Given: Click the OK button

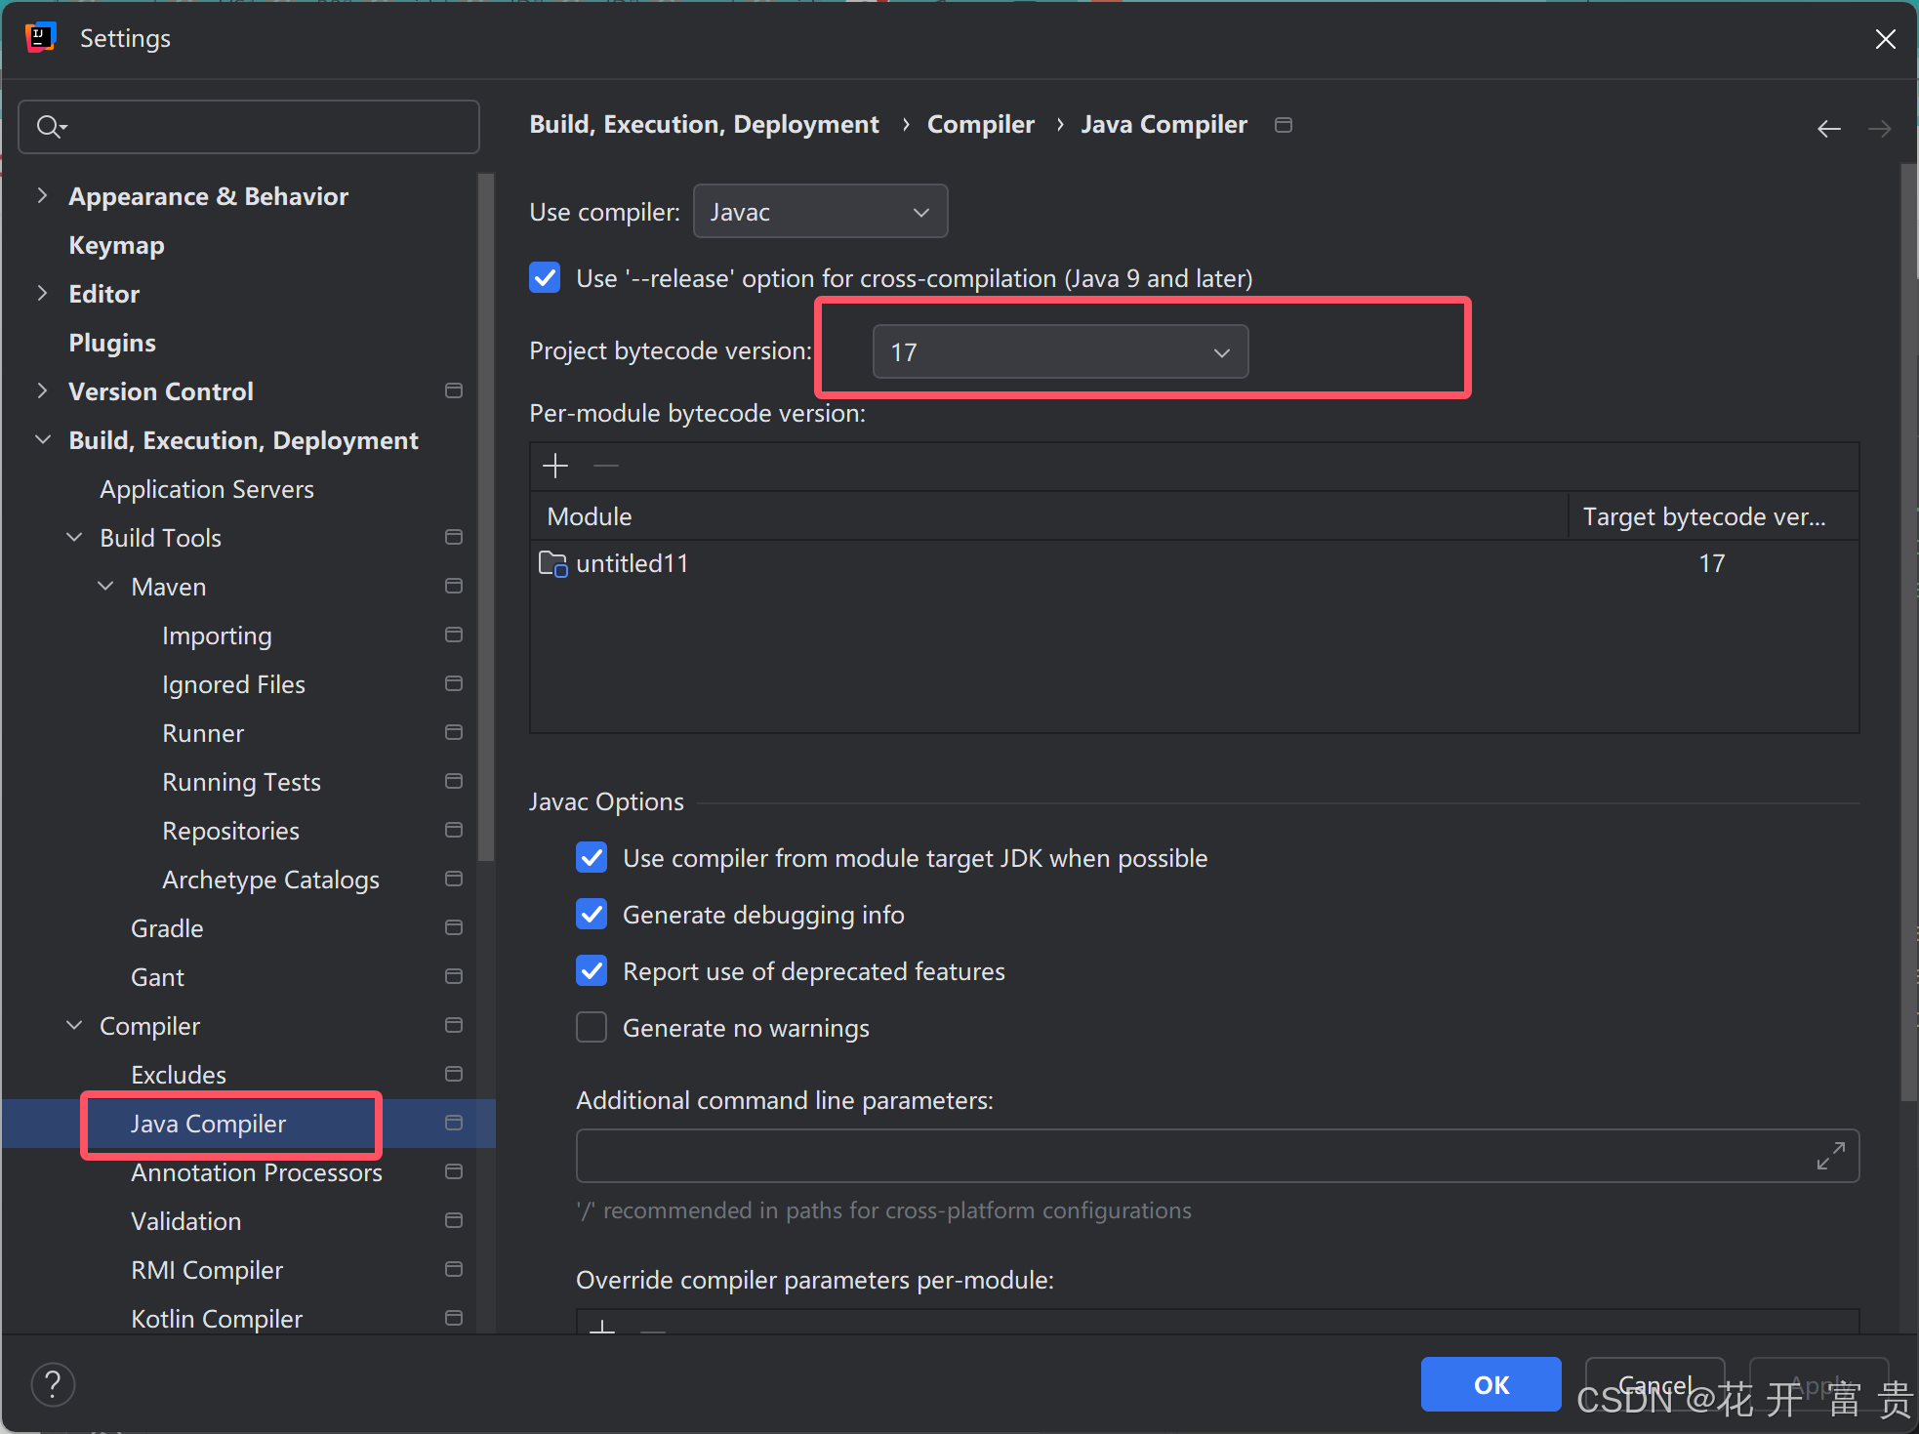Looking at the screenshot, I should pyautogui.click(x=1490, y=1383).
